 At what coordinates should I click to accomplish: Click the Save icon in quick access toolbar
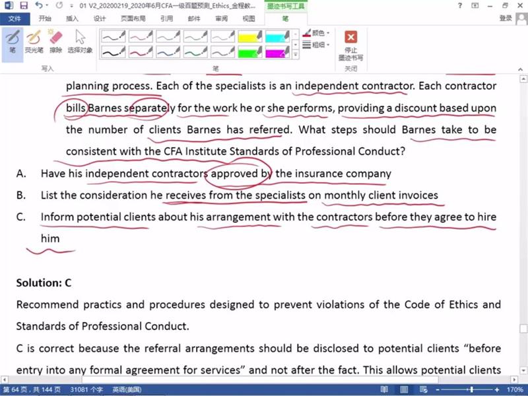click(24, 5)
